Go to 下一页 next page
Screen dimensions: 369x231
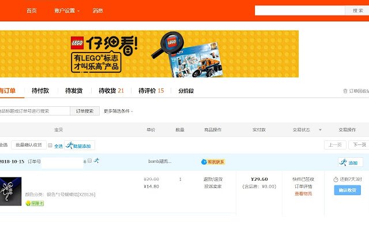coord(359,145)
